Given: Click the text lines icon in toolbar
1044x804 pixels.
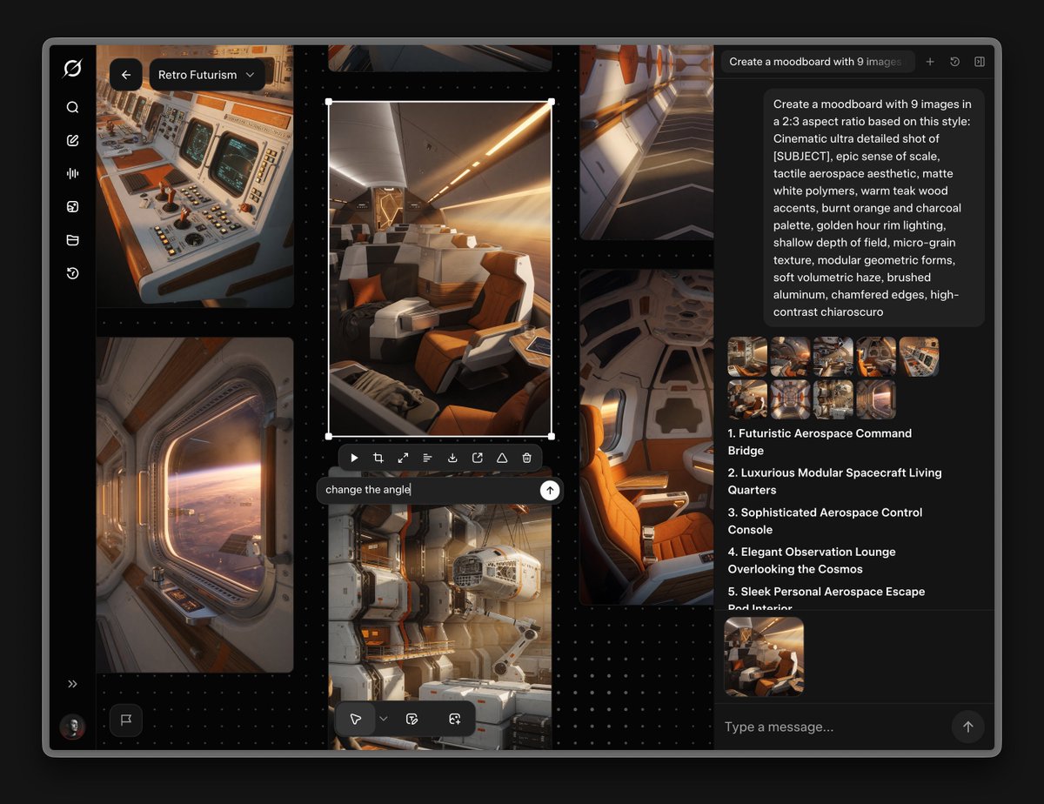Looking at the screenshot, I should click(427, 458).
